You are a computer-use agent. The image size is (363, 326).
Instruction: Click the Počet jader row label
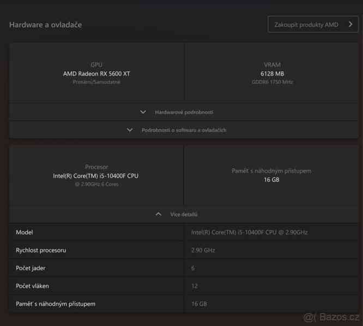tap(31, 268)
